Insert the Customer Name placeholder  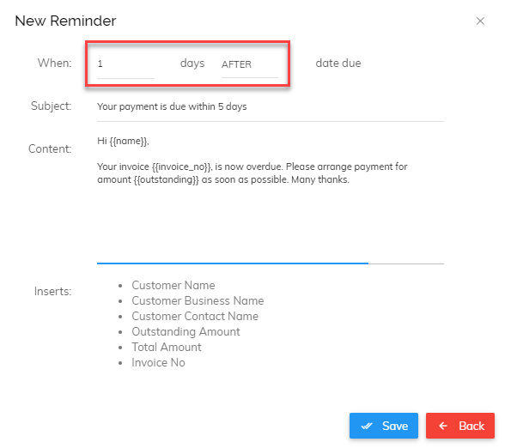(173, 285)
